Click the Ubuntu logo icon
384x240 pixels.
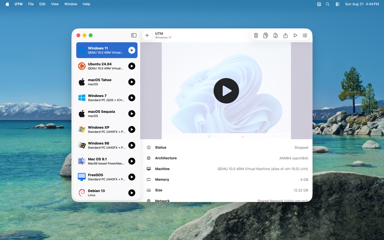click(82, 66)
